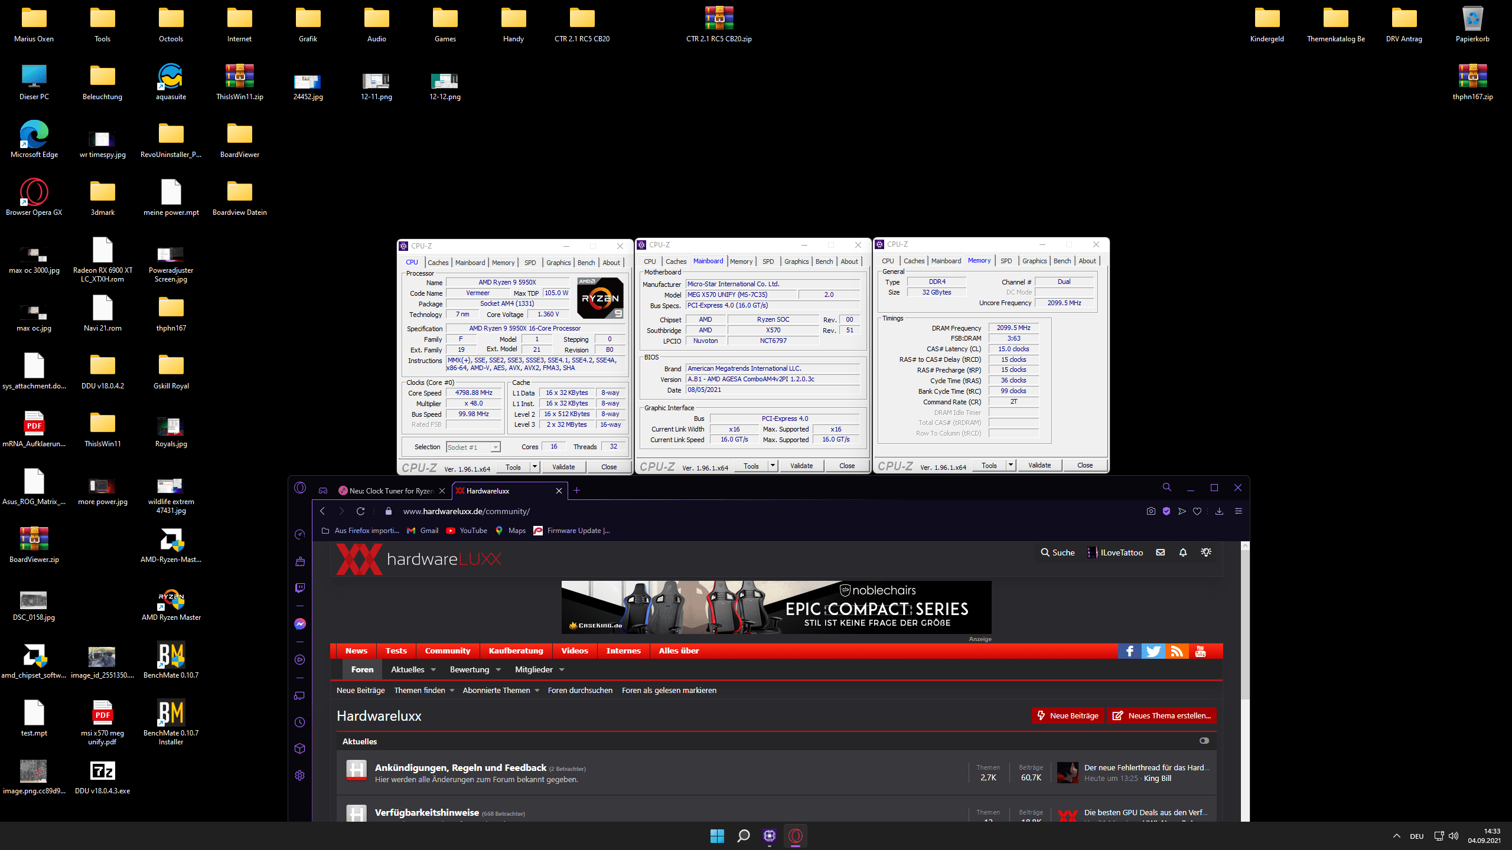This screenshot has height=850, width=1512.
Task: Open the Windows Start button
Action: (717, 836)
